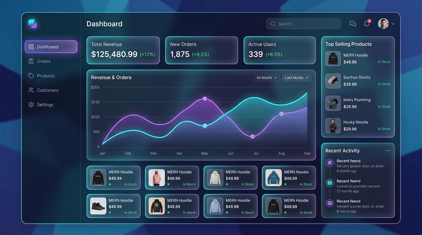Inspect the purple data point at Aug

pos(281,114)
